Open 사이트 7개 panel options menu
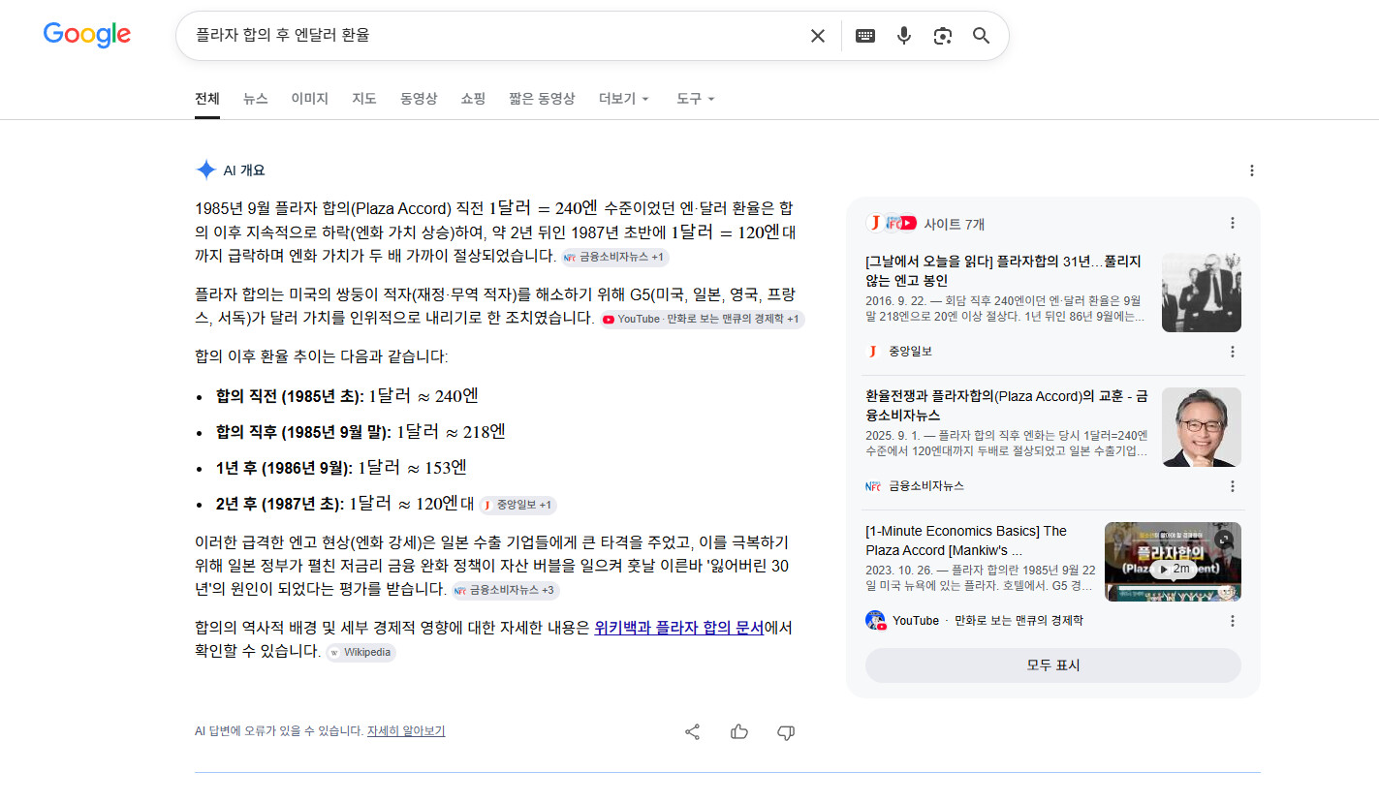The width and height of the screenshot is (1379, 803). coord(1233,223)
